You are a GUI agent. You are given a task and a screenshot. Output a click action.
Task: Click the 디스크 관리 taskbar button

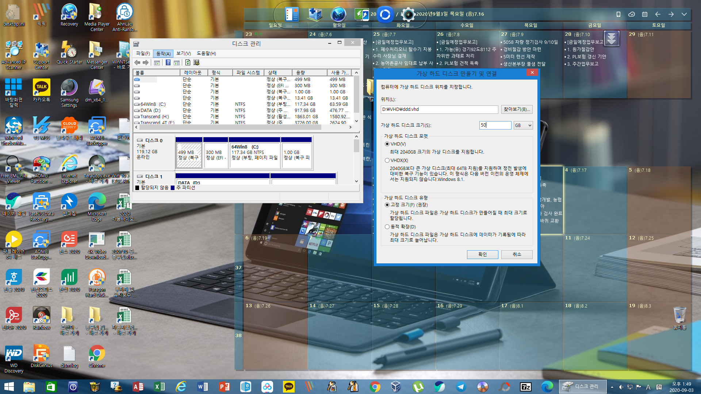[x=582, y=387]
